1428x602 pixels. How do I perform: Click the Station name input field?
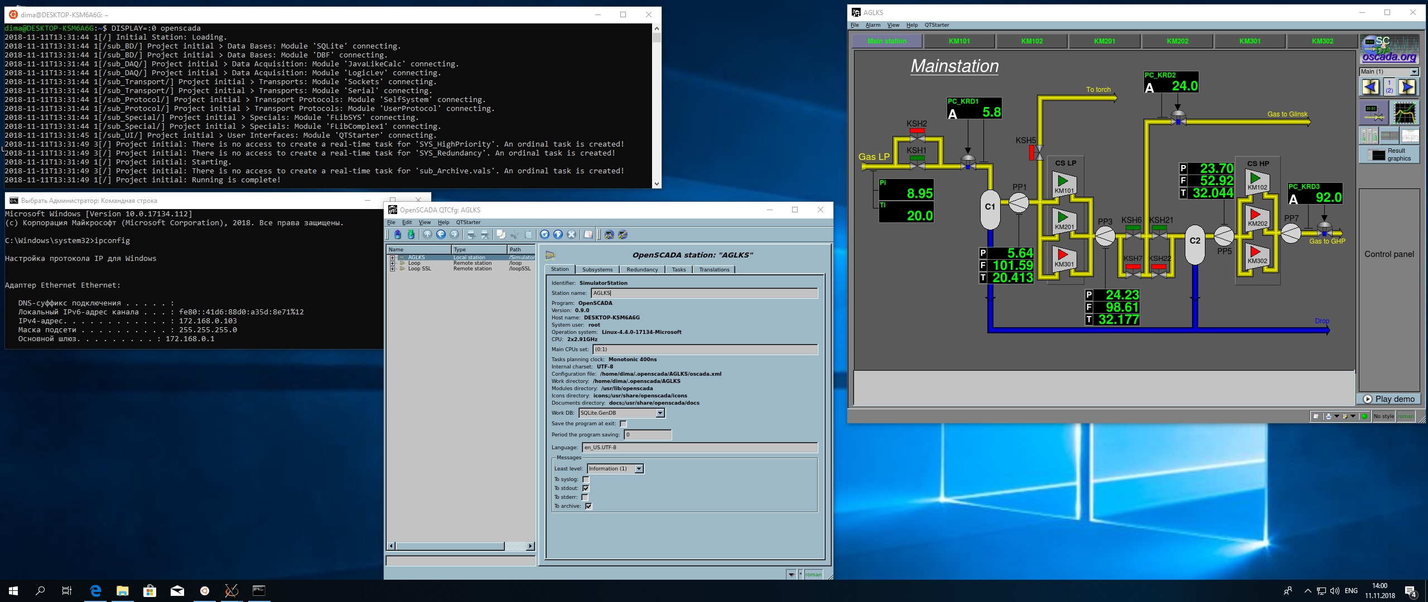coord(704,293)
